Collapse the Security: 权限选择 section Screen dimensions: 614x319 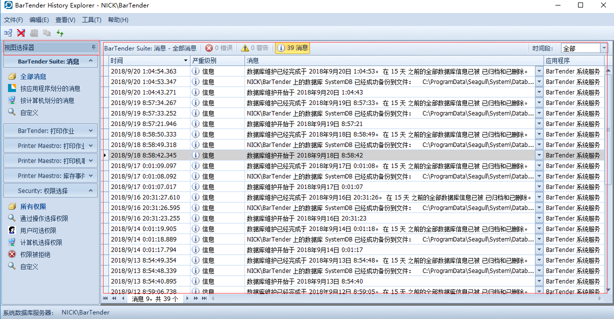tap(90, 191)
